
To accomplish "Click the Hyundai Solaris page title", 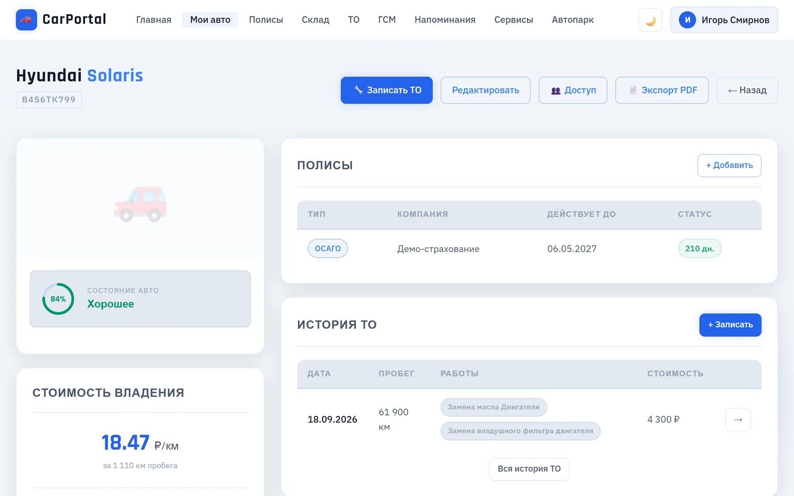I will 80,75.
